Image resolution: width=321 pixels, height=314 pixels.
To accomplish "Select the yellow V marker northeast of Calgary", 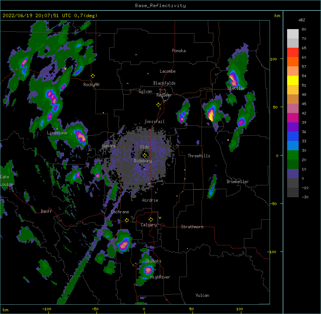I will pos(160,218).
